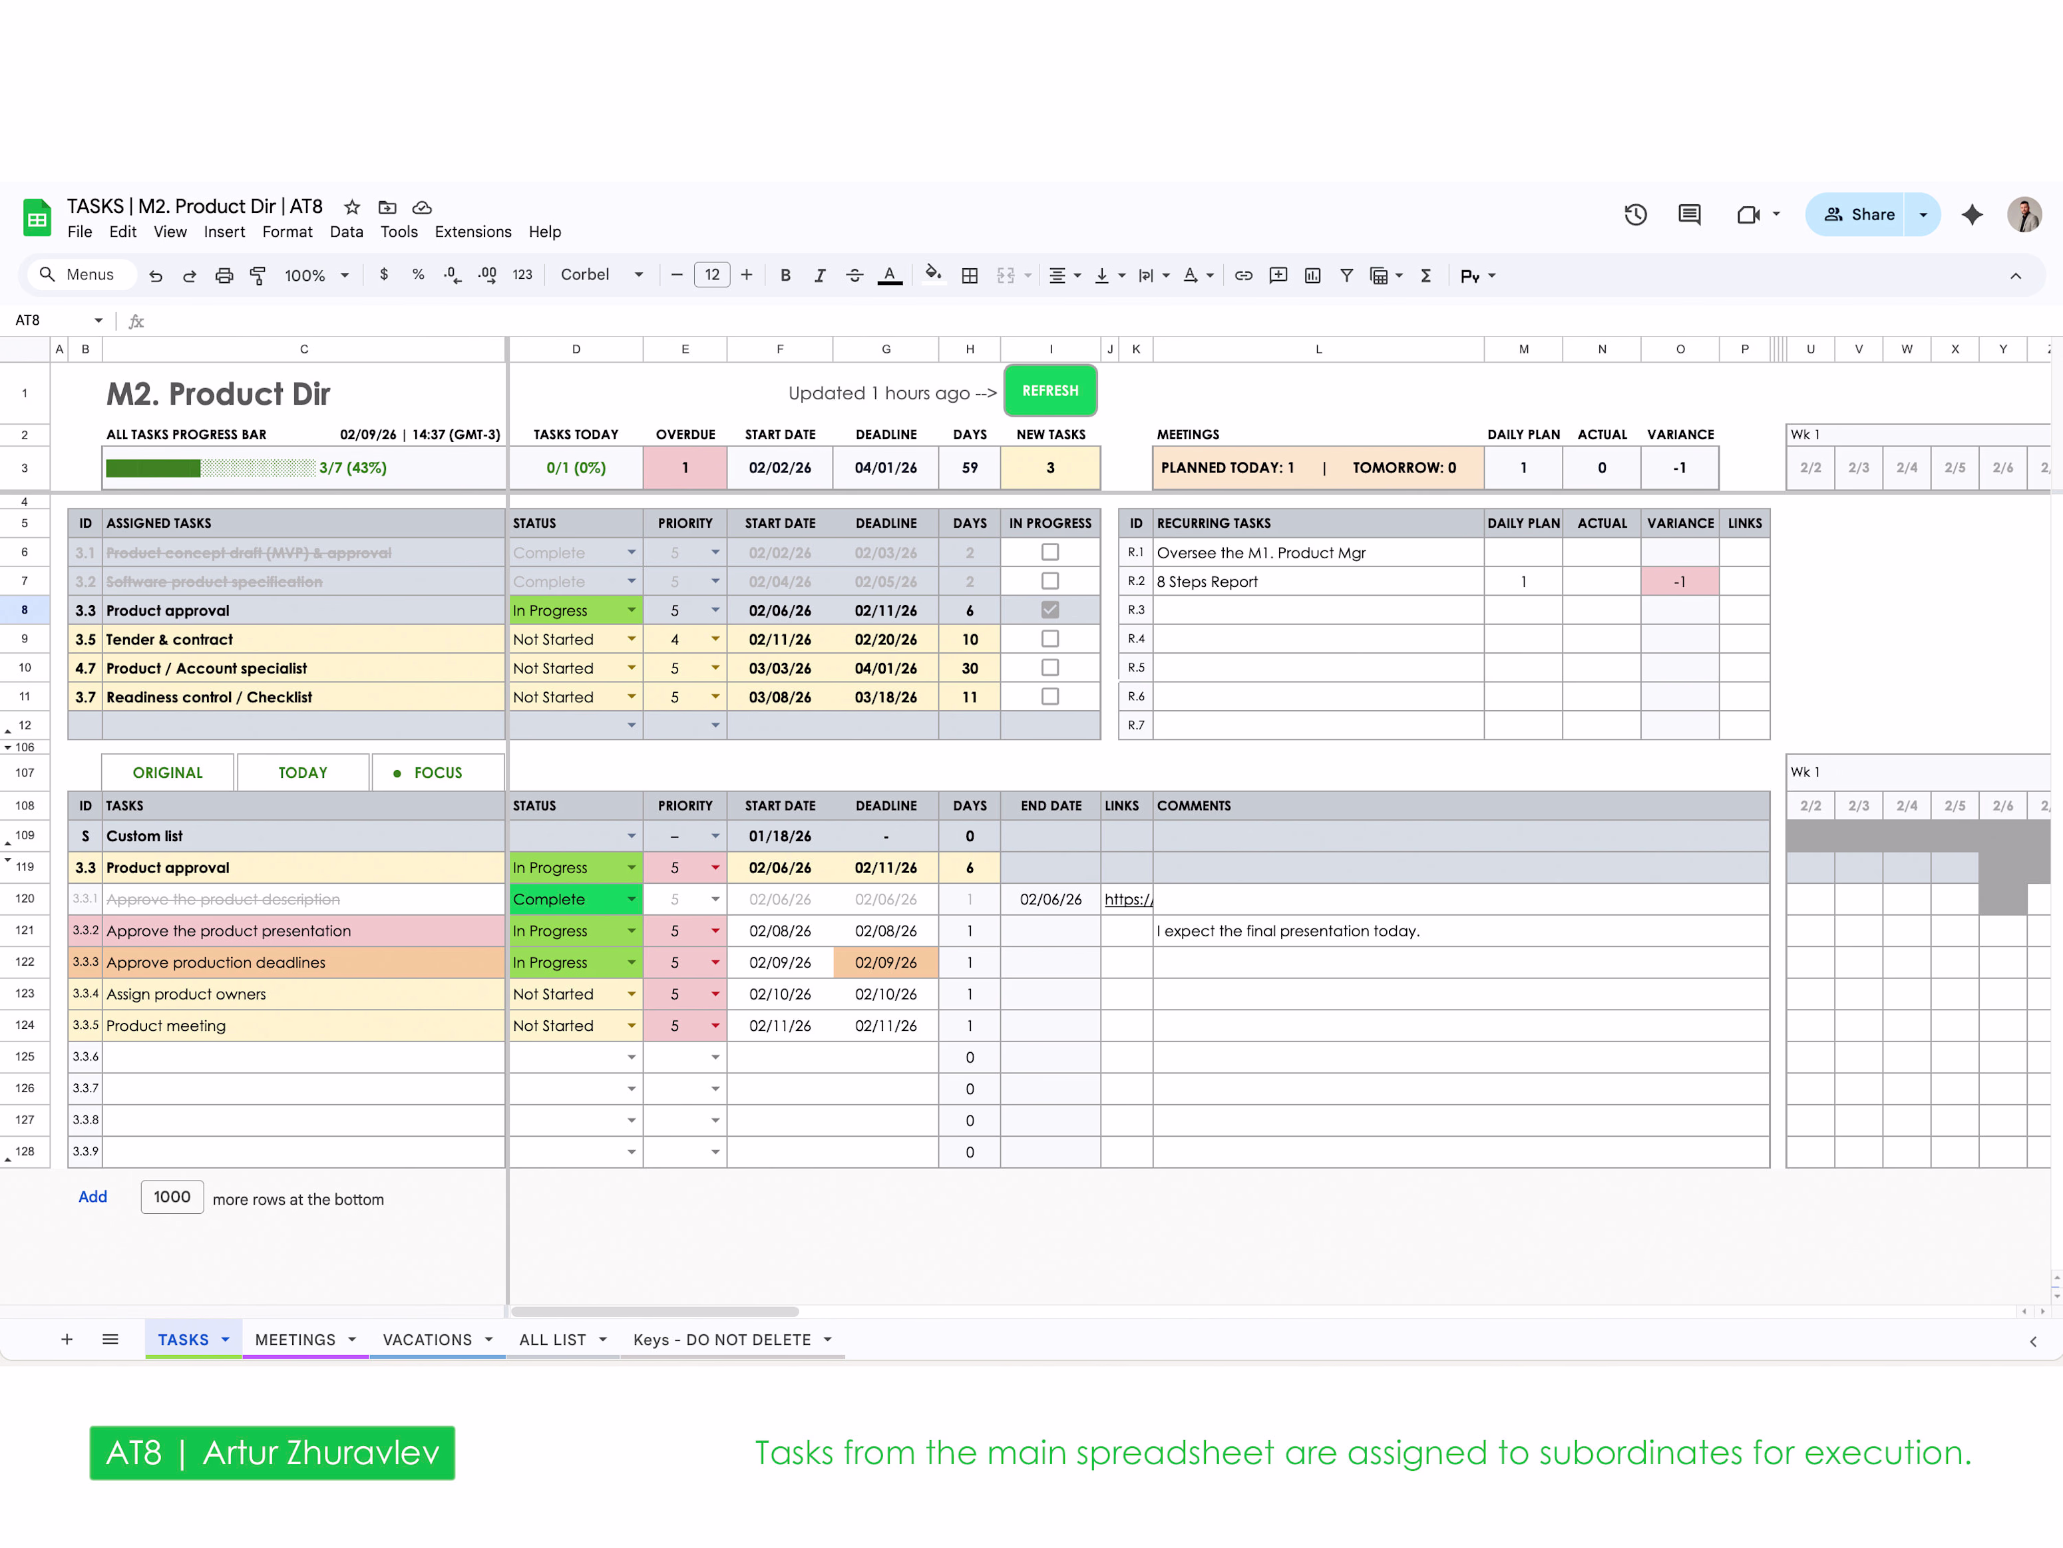Click the text color underlined A
This screenshot has width=2063, height=1548.
(890, 275)
